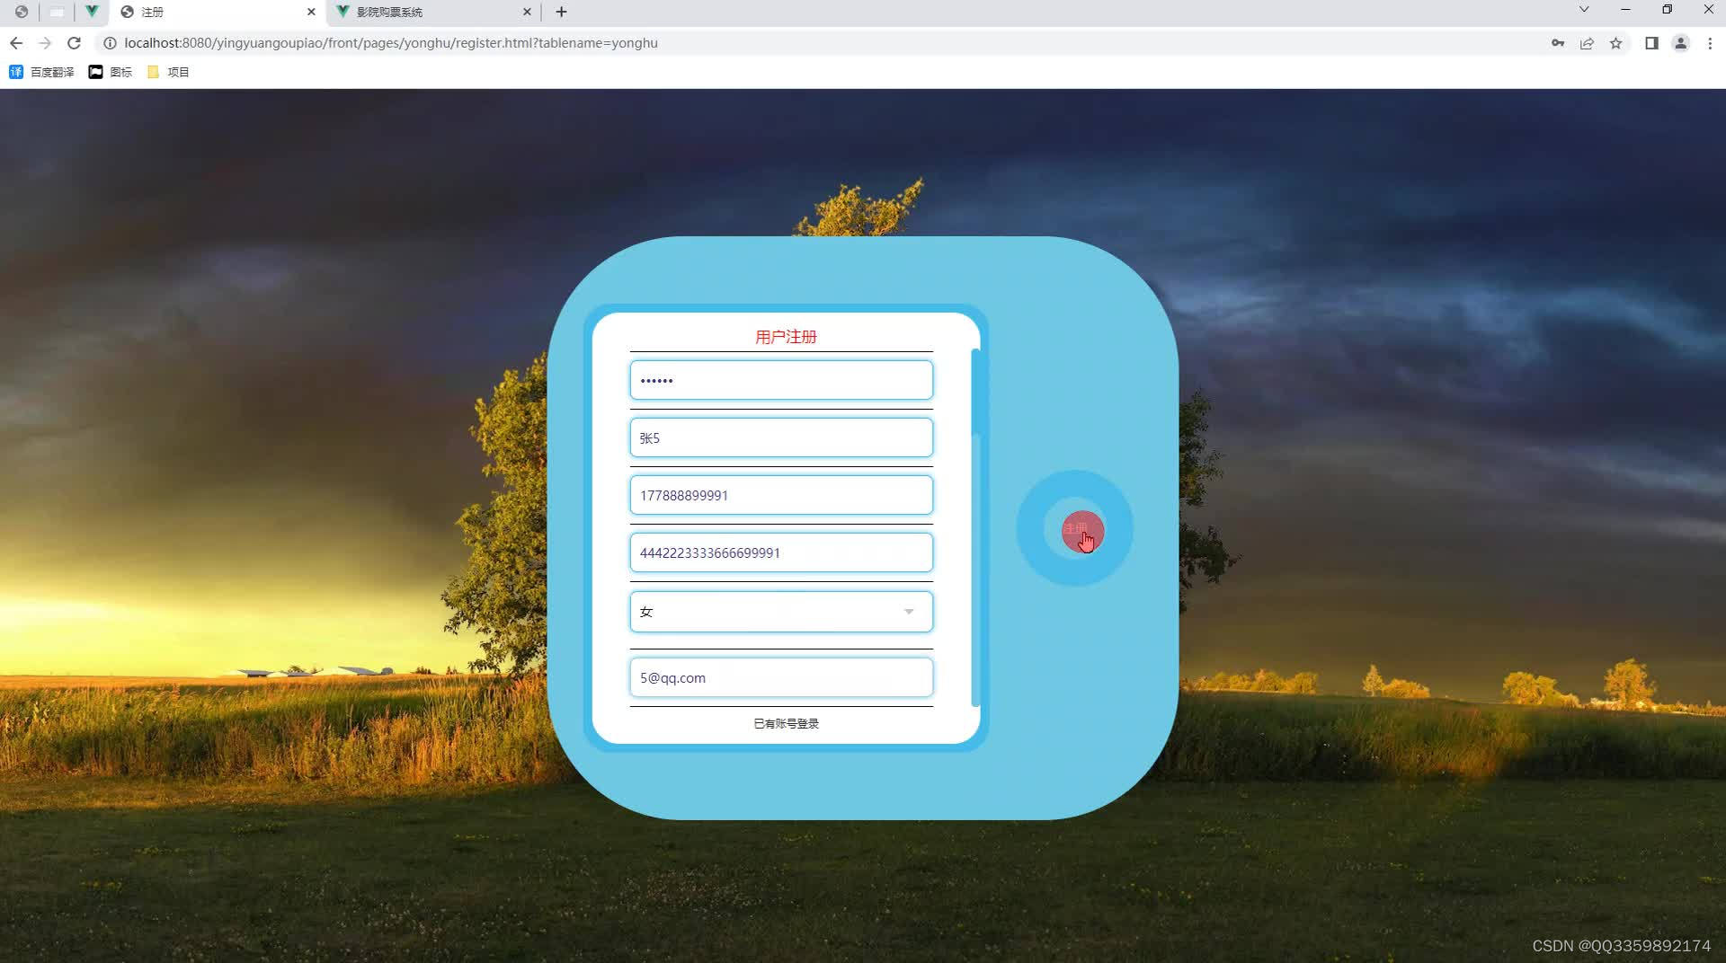This screenshot has width=1726, height=963.
Task: Open the profile avatar menu
Action: pyautogui.click(x=1680, y=43)
